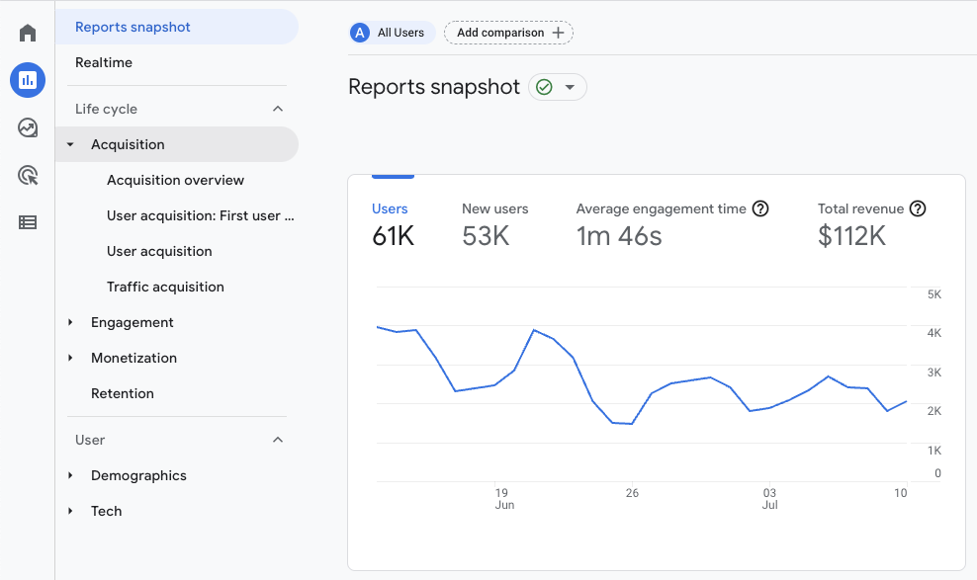Open the Library icon in left rail
The image size is (977, 580).
pos(27,222)
